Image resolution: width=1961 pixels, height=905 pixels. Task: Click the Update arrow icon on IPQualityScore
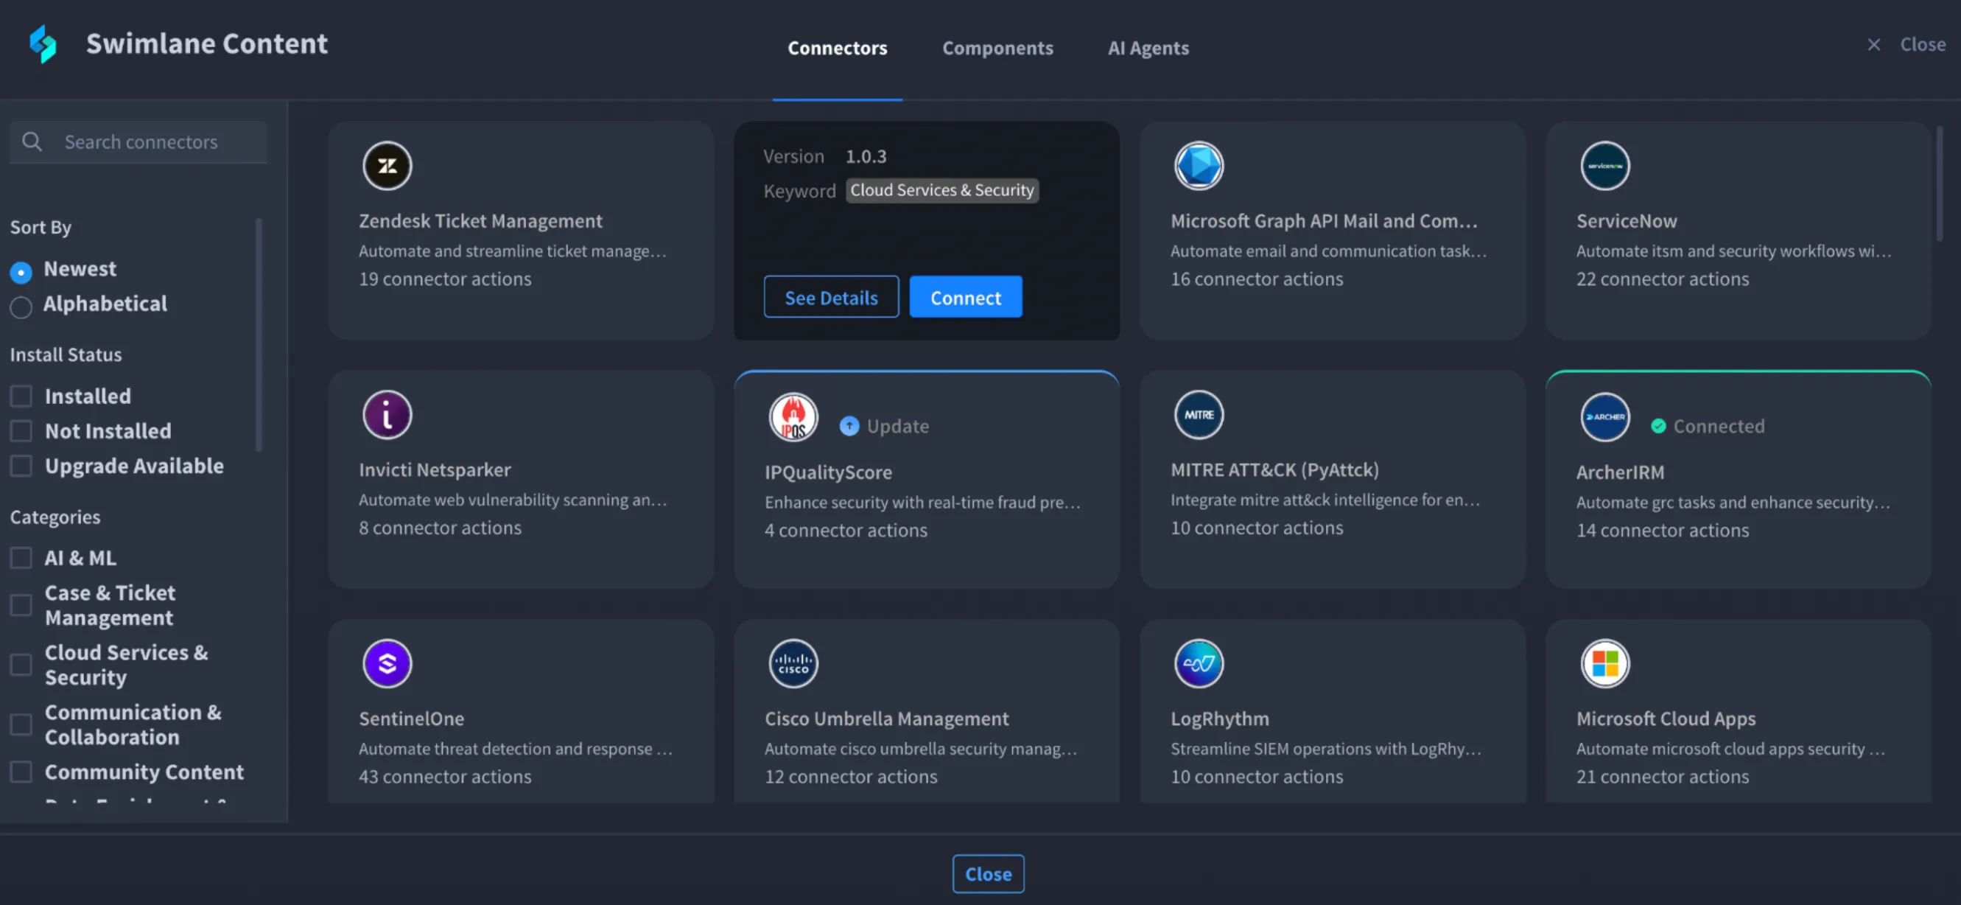pyautogui.click(x=849, y=426)
